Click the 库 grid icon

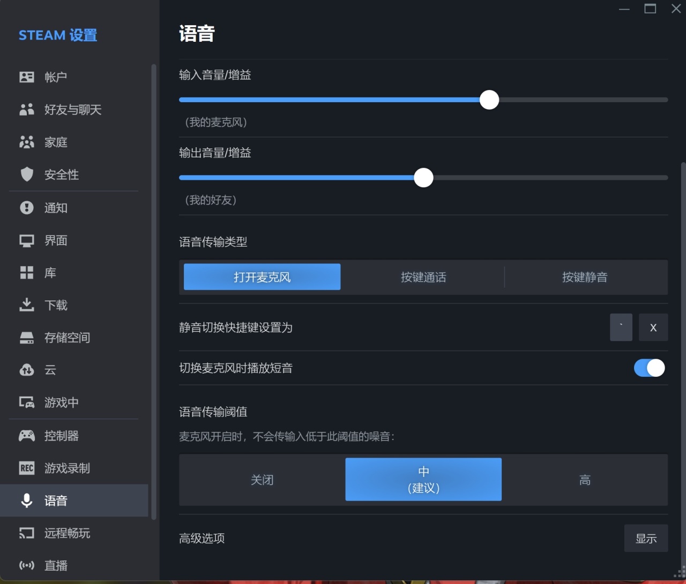coord(27,273)
